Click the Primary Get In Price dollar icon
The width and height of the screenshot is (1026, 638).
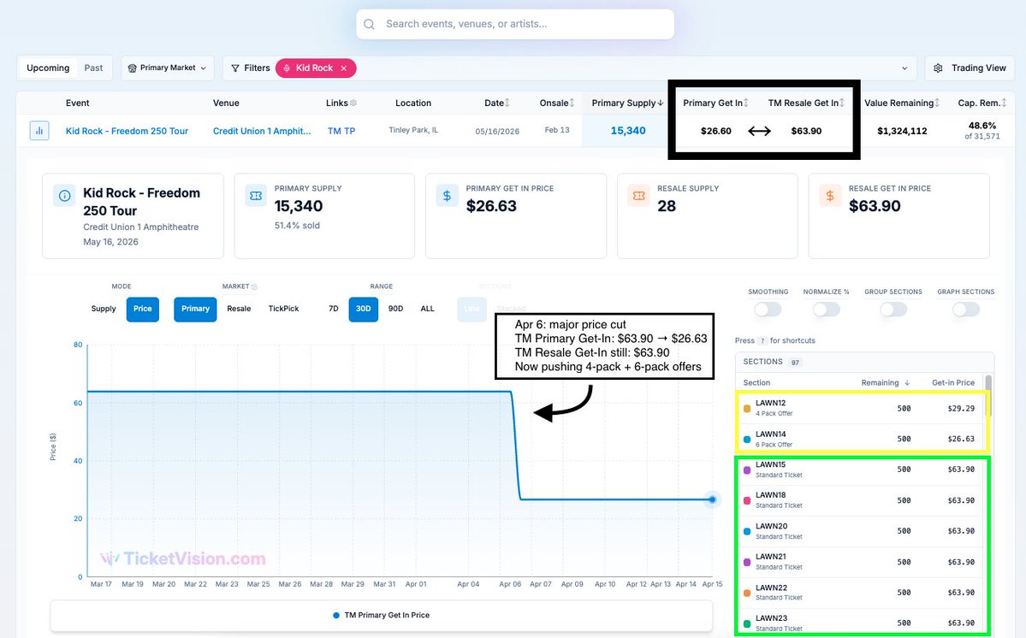[447, 196]
